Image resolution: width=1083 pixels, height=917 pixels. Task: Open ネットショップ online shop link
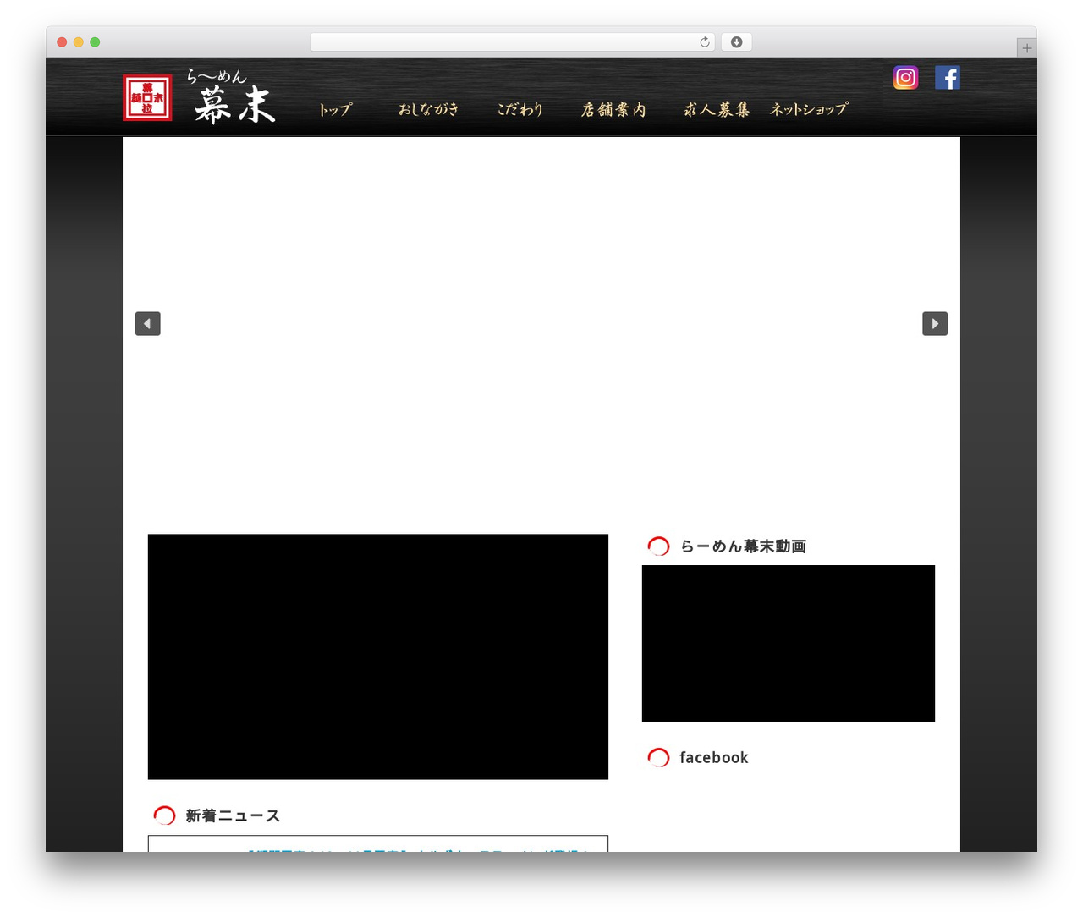click(809, 110)
